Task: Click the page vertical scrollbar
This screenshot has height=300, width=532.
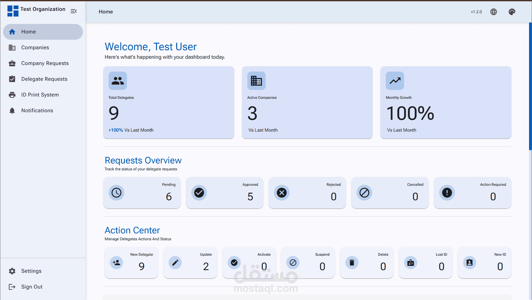Action: click(x=530, y=86)
